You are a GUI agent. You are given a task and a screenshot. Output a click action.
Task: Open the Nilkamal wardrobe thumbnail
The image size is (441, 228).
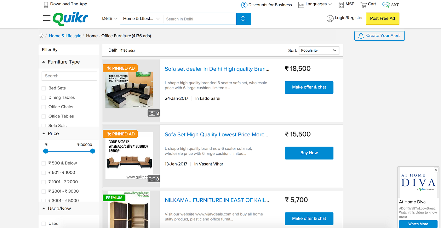point(129,209)
